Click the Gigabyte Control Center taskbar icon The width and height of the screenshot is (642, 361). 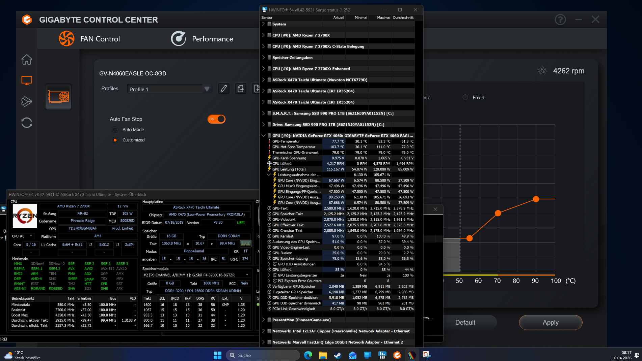397,355
